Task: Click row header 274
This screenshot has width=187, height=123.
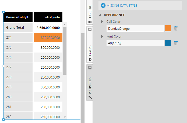Action: [x=18, y=38]
